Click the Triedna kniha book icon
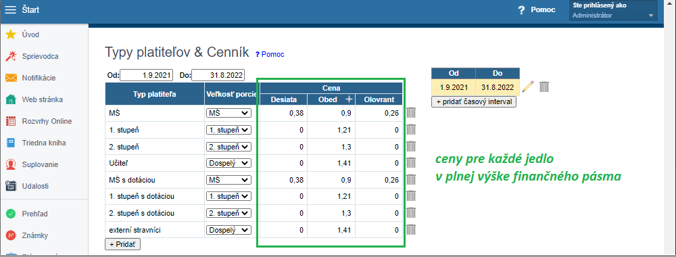This screenshot has height=257, width=676. tap(11, 143)
